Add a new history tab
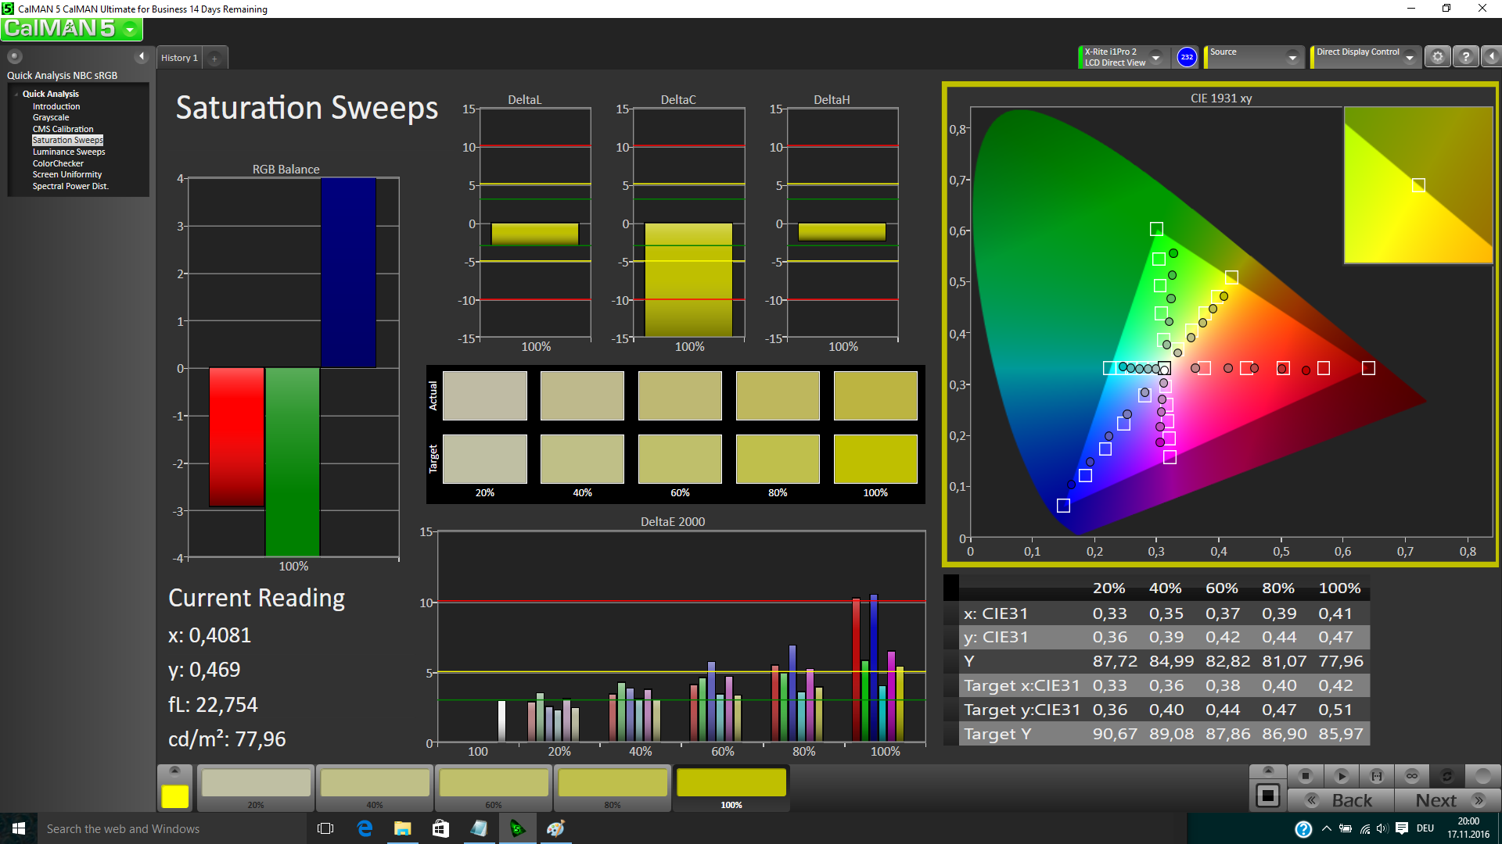This screenshot has width=1502, height=844. [x=214, y=58]
